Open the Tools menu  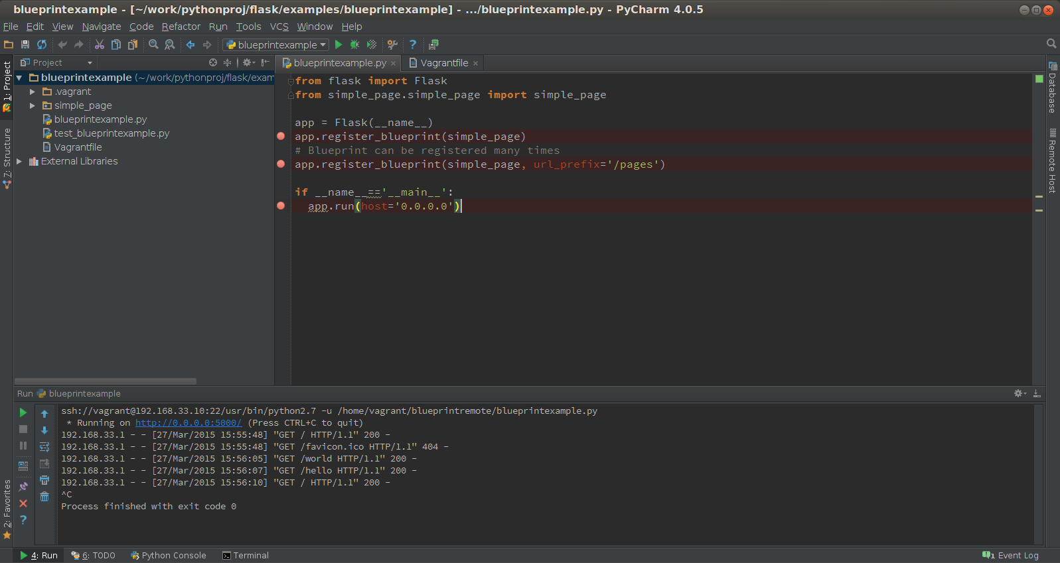tap(248, 27)
